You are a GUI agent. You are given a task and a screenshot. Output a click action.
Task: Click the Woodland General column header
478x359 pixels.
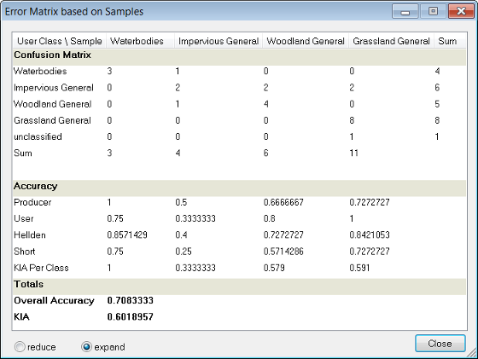click(x=306, y=41)
